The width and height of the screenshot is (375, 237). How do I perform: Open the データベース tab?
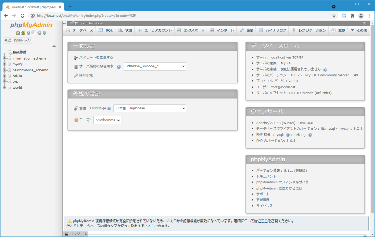[x=80, y=30]
